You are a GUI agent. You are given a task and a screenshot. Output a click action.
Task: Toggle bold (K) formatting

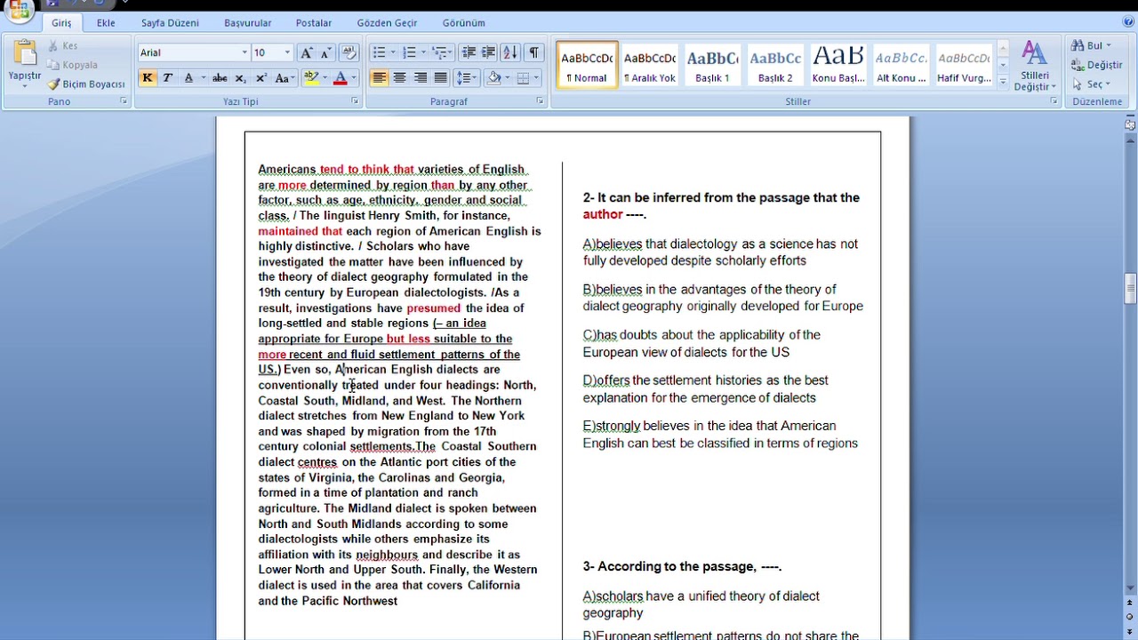click(x=148, y=78)
